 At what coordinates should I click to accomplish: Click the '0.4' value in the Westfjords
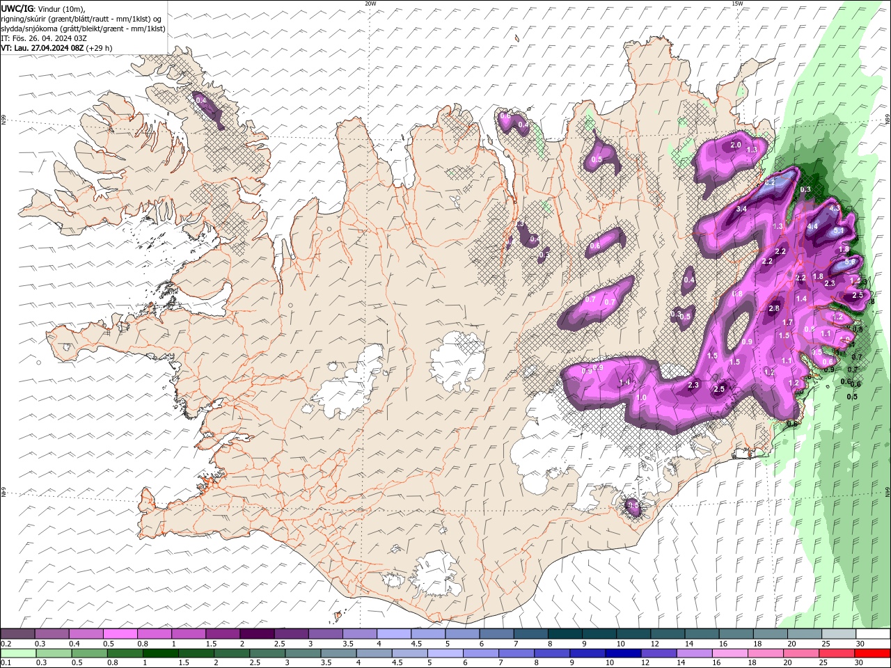click(201, 101)
